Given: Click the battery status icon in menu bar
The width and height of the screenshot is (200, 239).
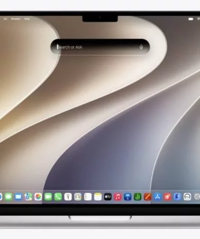Looking at the screenshot, I should [191, 19].
